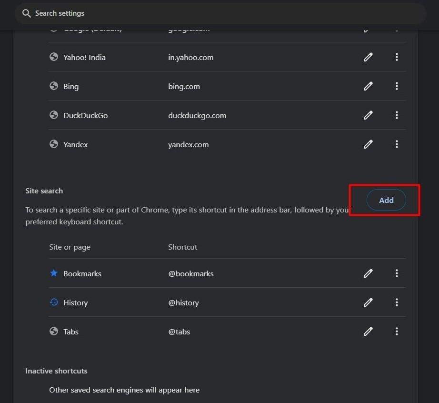Click the edit icon next to Yandex

(x=368, y=144)
